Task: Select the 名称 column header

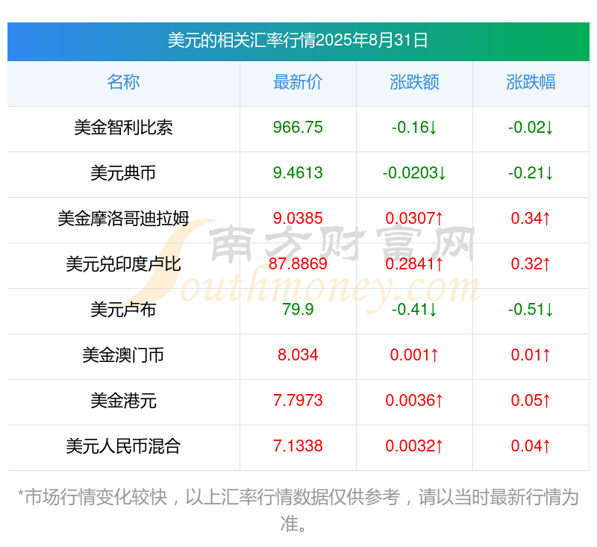Action: 123,82
